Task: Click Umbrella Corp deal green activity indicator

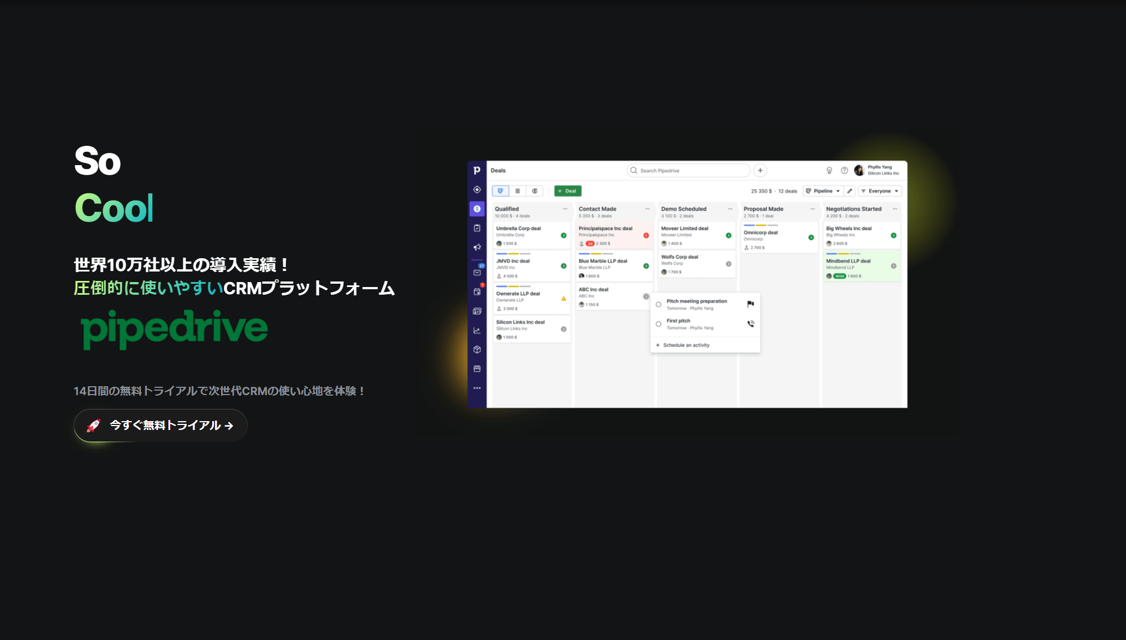Action: pyautogui.click(x=564, y=235)
